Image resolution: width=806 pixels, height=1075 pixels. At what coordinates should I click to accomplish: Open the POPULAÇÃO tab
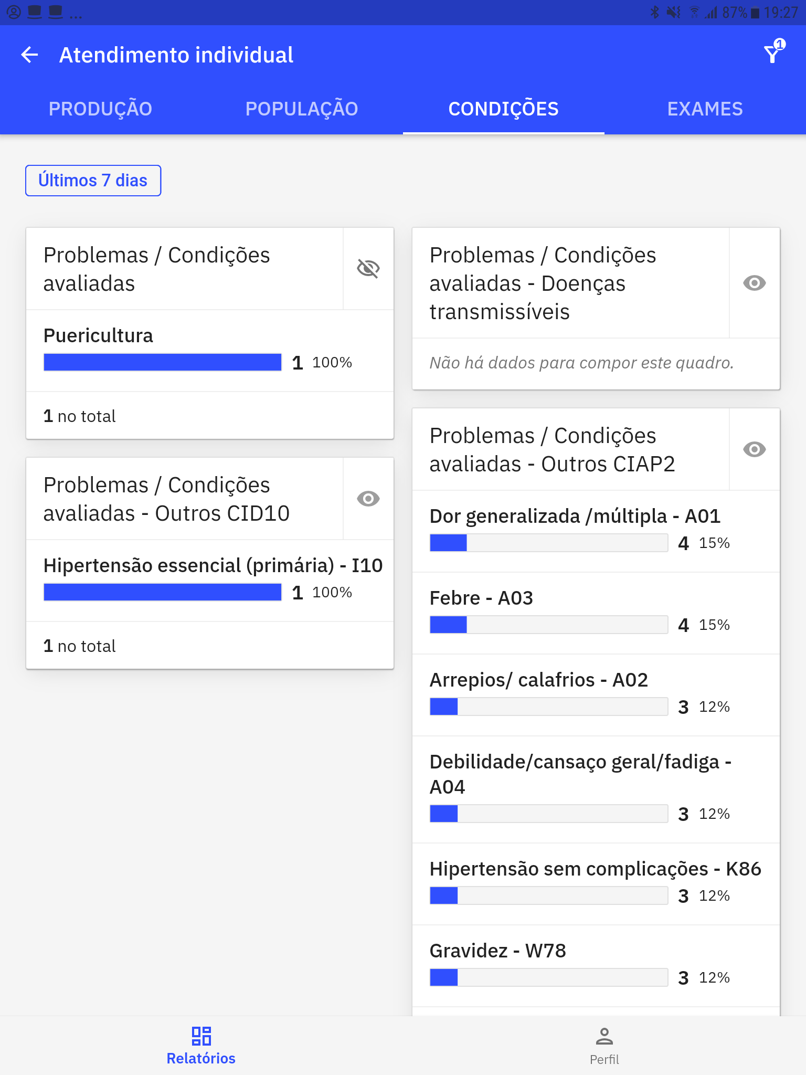[x=302, y=109]
